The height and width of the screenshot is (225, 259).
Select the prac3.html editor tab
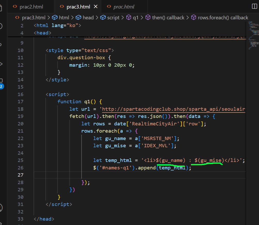pyautogui.click(x=78, y=7)
